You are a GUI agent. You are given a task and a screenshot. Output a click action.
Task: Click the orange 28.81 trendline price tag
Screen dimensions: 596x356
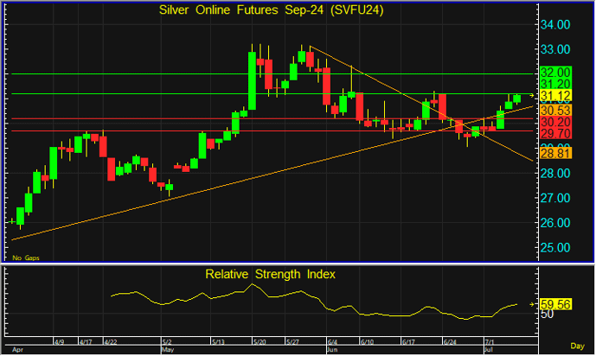pyautogui.click(x=555, y=153)
